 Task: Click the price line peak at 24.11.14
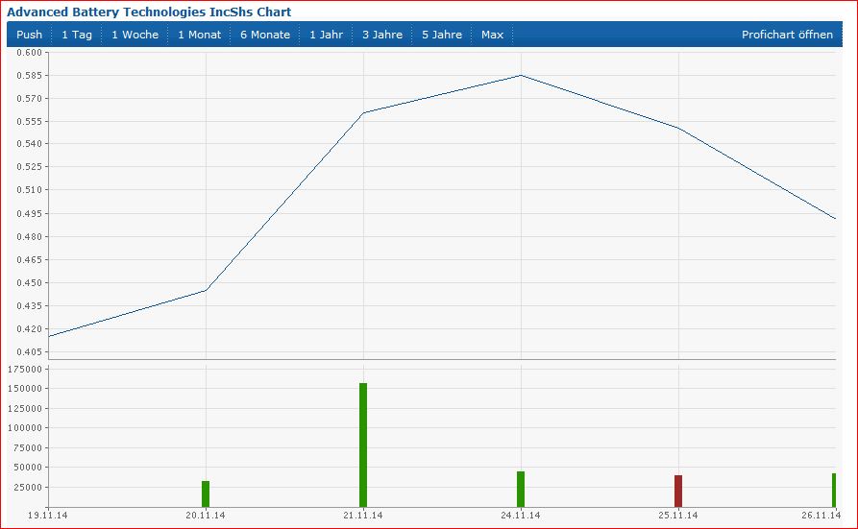(521, 76)
